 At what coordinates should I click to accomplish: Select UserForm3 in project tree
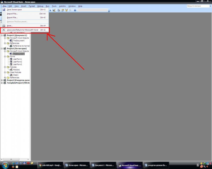point(17,64)
